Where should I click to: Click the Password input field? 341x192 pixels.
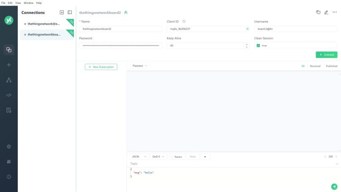[121, 46]
